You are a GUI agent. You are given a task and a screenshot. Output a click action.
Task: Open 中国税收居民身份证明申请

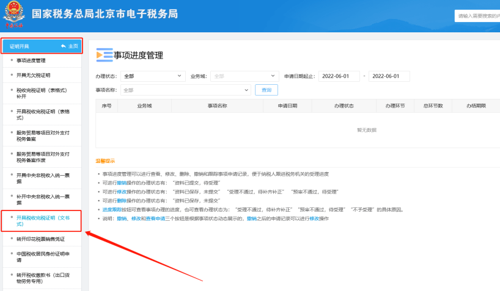click(43, 257)
